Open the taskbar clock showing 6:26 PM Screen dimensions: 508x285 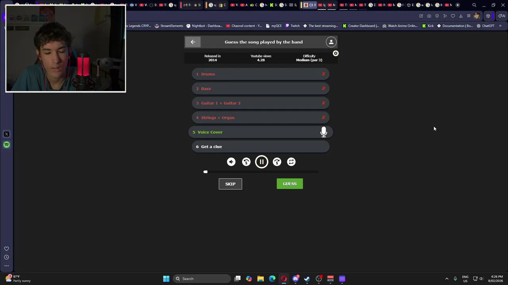496,279
